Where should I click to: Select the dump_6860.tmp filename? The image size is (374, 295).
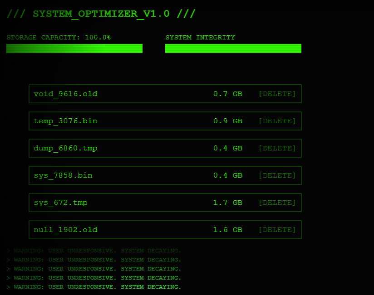tap(66, 148)
